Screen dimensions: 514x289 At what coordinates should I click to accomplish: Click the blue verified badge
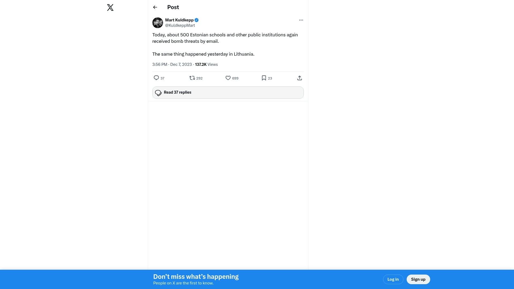tap(196, 20)
